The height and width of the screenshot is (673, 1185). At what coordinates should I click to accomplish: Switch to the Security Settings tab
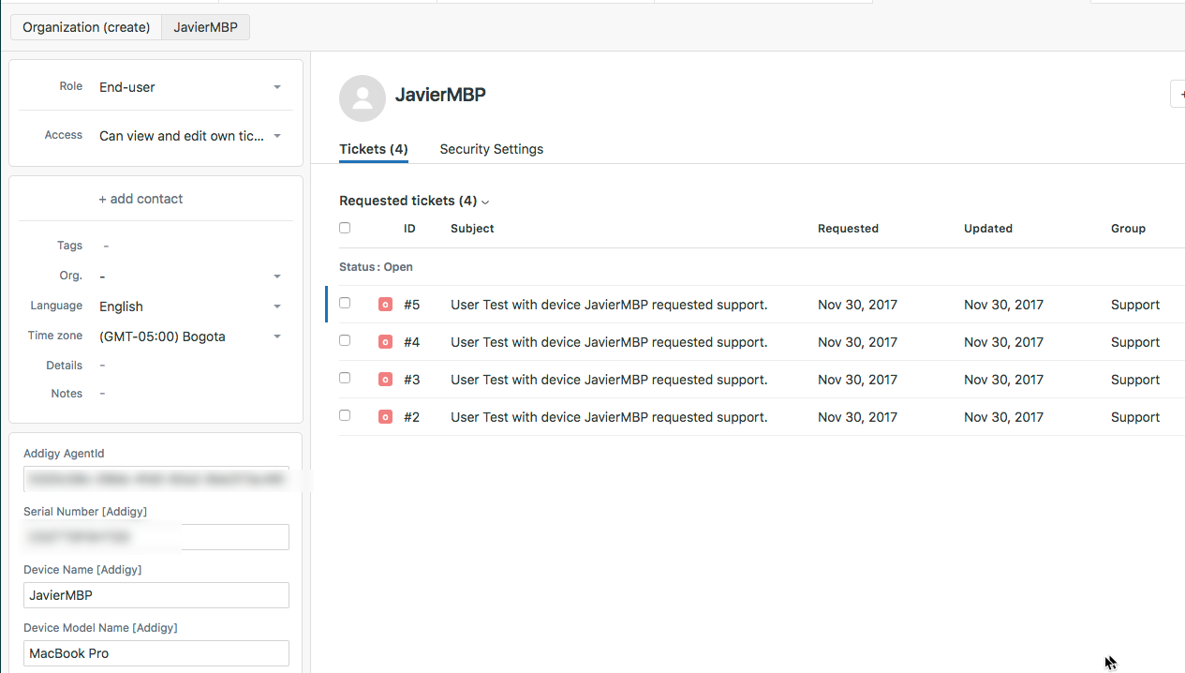pos(491,149)
